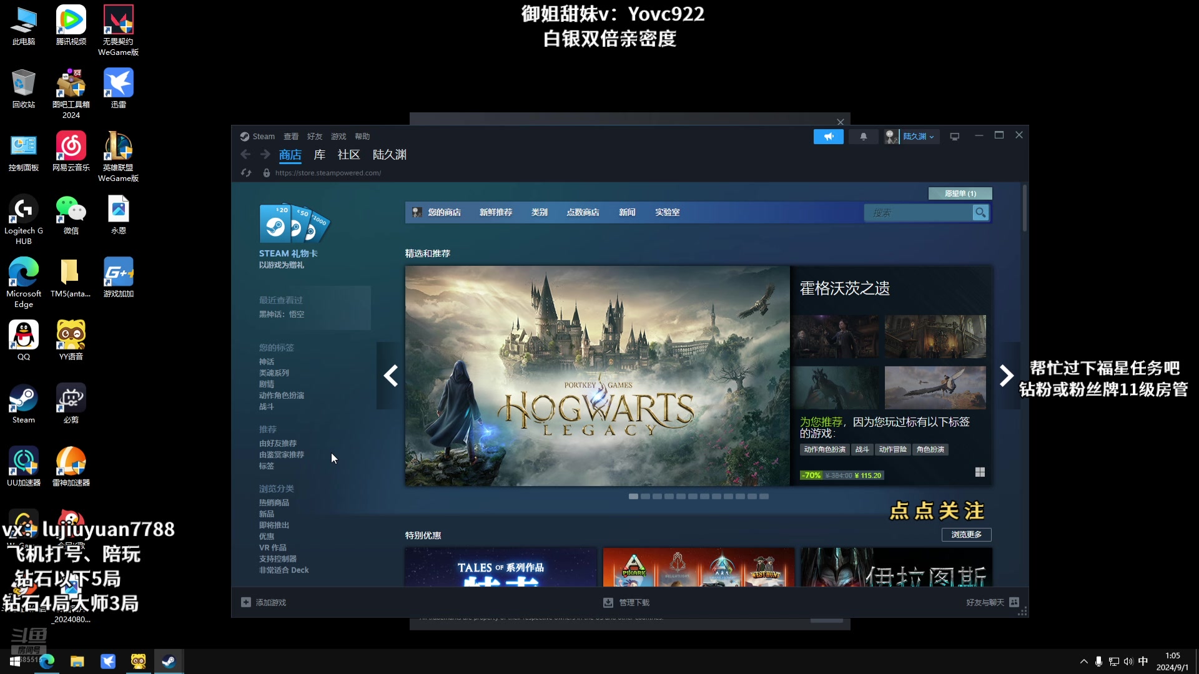Open the UU加速器 desktop icon
This screenshot has width=1199, height=674.
24,467
